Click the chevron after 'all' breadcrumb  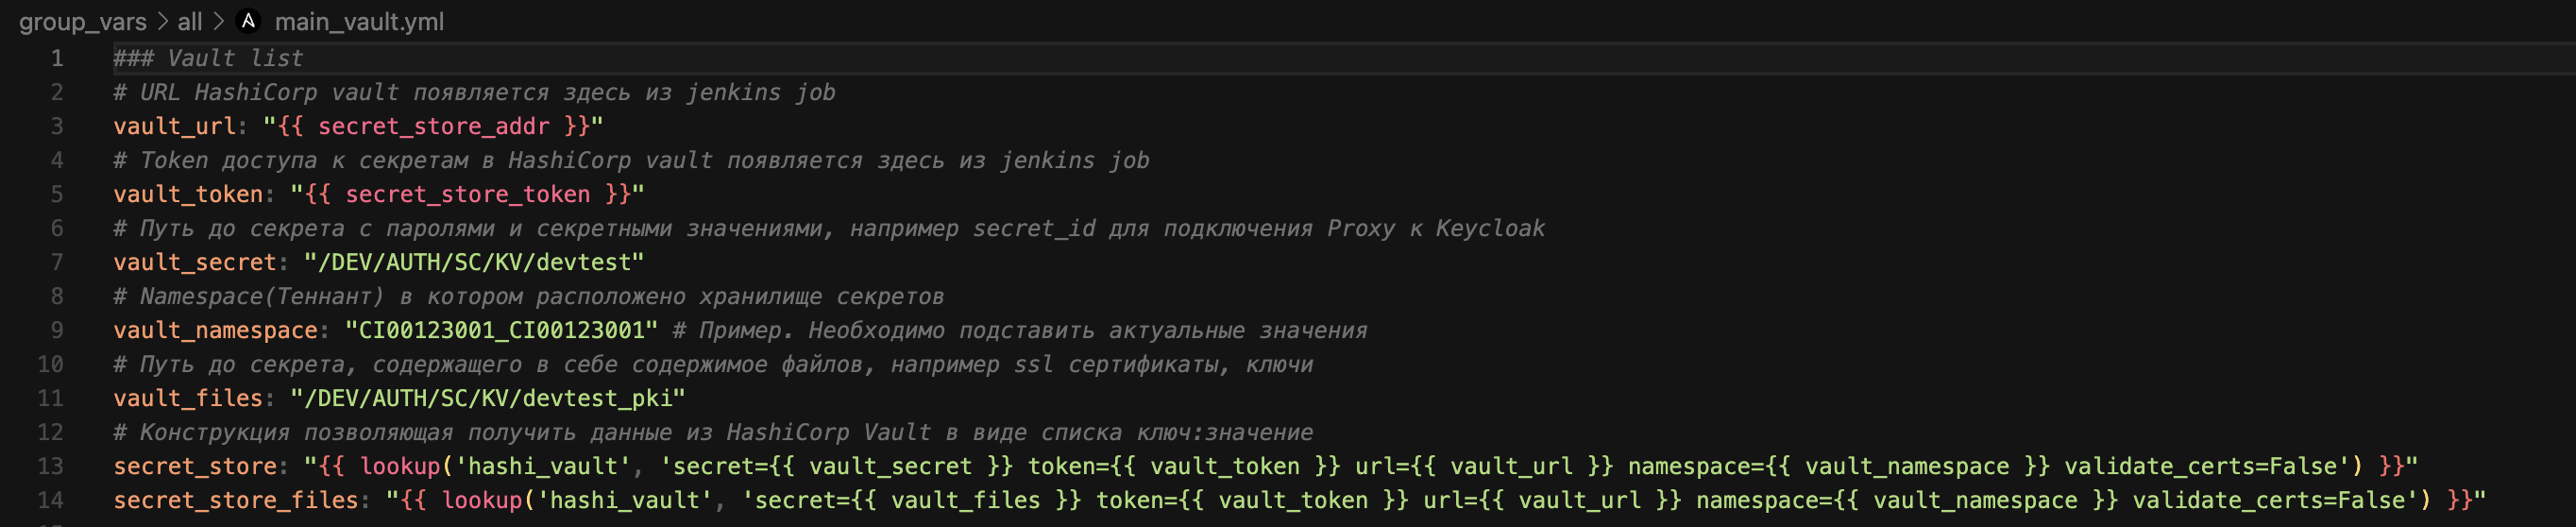(x=218, y=21)
